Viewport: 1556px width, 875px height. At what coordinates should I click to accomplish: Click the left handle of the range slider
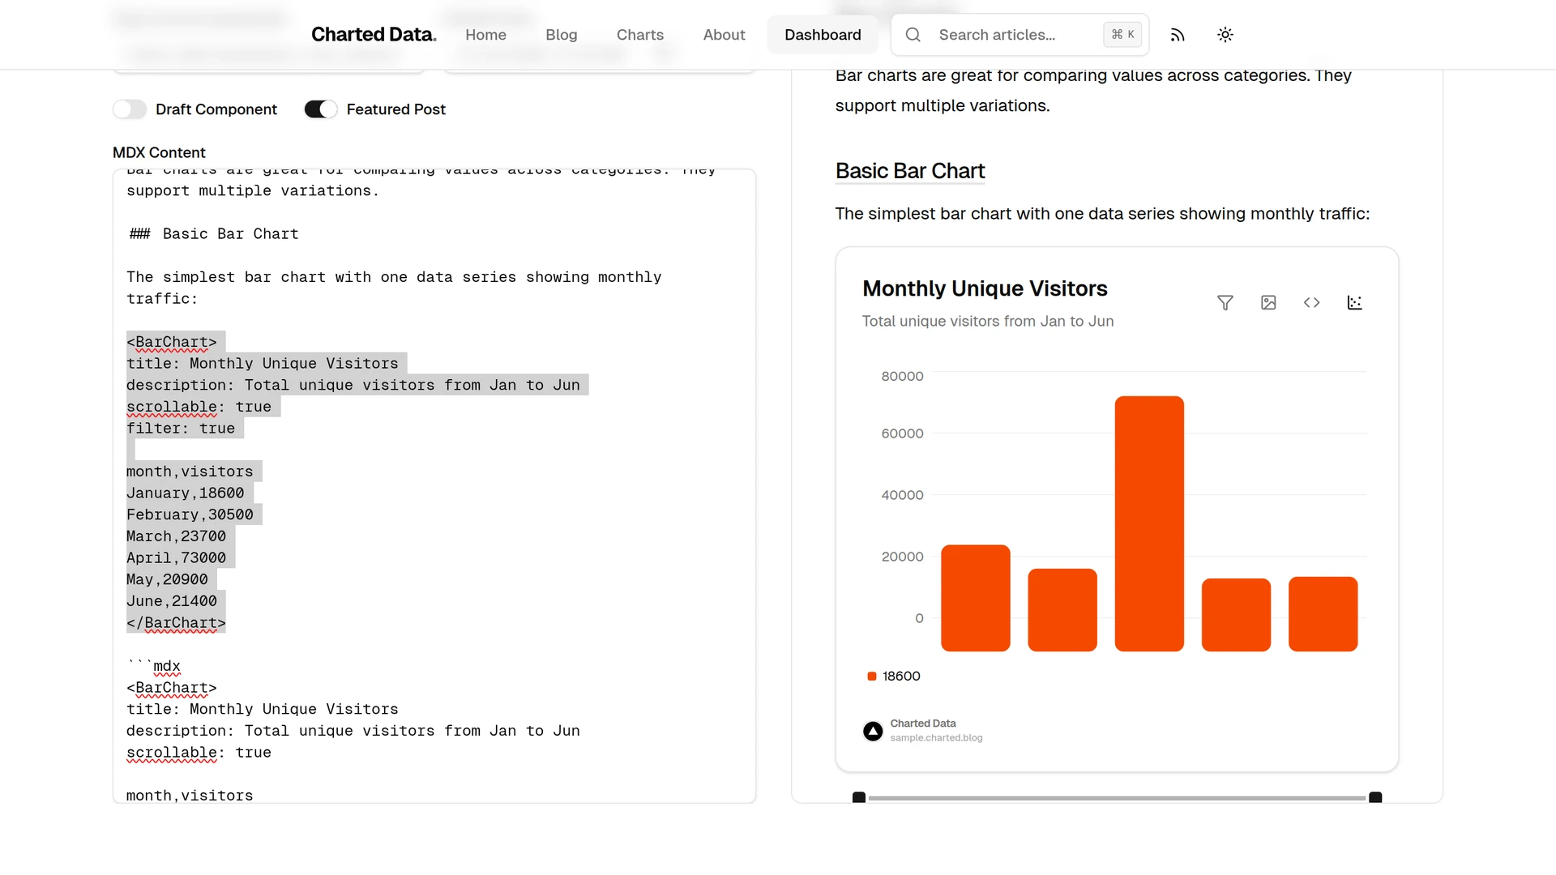pos(859,798)
